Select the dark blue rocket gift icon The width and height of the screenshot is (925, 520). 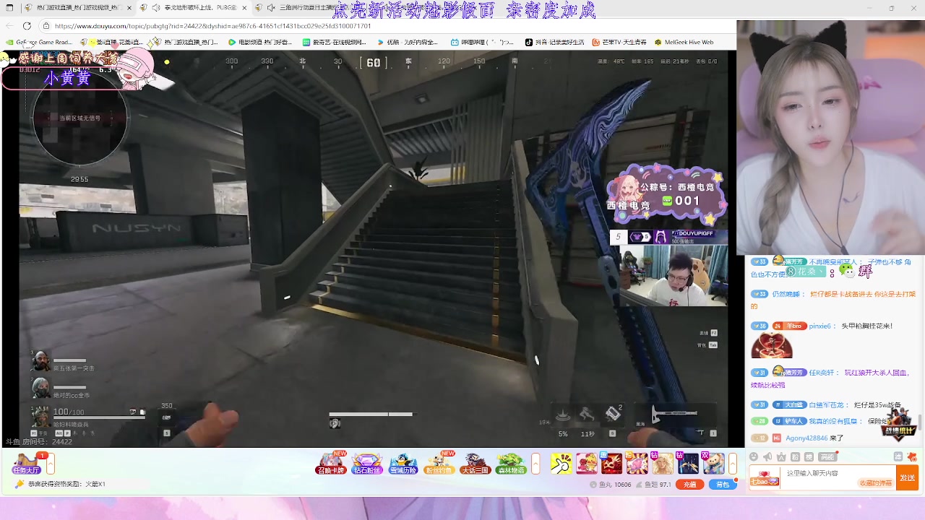point(687,463)
